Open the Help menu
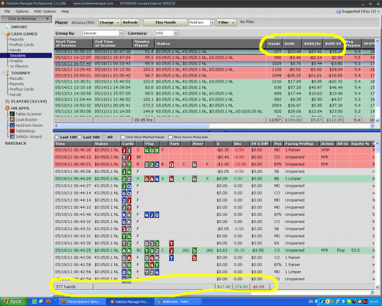The width and height of the screenshot is (382, 306). 65,11
